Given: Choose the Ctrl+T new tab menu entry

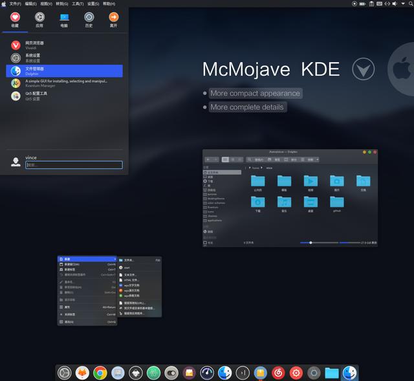Looking at the screenshot, I should (x=87, y=270).
